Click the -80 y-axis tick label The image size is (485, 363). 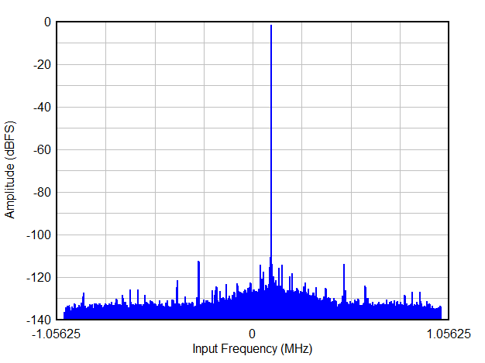coord(42,193)
